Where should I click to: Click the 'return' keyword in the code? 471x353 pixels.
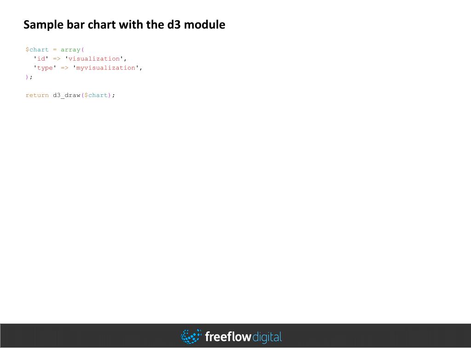click(x=37, y=95)
